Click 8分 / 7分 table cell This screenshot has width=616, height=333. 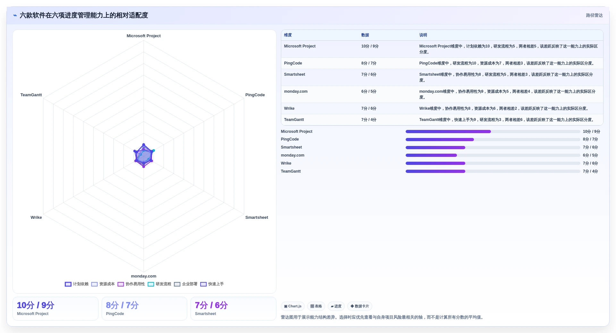[x=369, y=63]
